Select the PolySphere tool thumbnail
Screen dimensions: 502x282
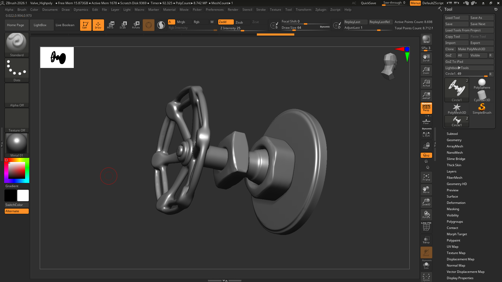[x=482, y=84]
